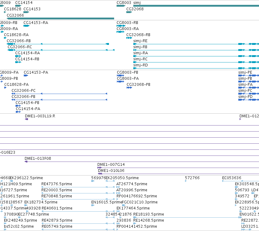The height and width of the screenshot is (231, 259).
Task: Click the simj-PB protein label
Action: pyautogui.click(x=245, y=79)
